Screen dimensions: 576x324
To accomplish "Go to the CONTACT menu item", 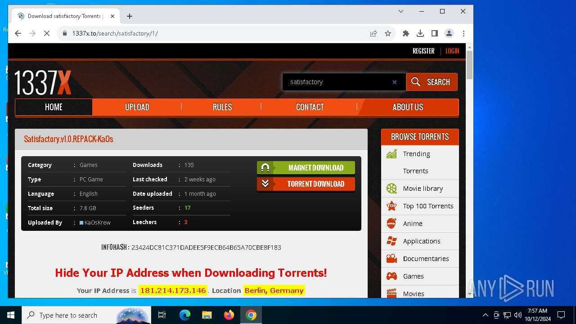I will [310, 107].
